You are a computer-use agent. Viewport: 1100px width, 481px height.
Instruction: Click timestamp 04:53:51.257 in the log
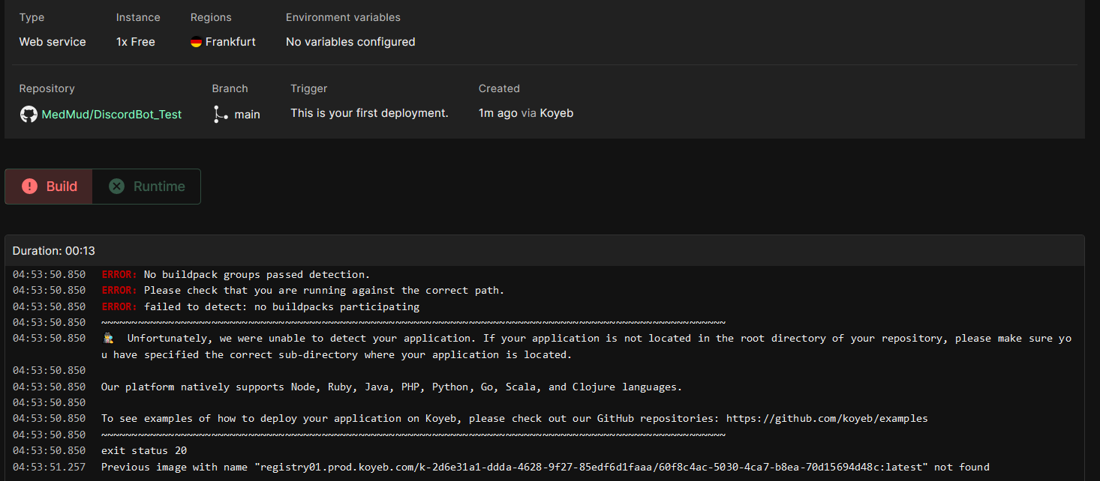tap(49, 467)
